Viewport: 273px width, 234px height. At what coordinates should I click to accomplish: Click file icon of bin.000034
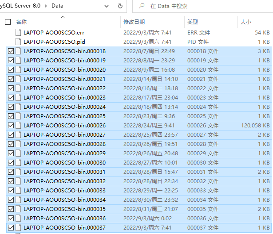[x=18, y=199]
